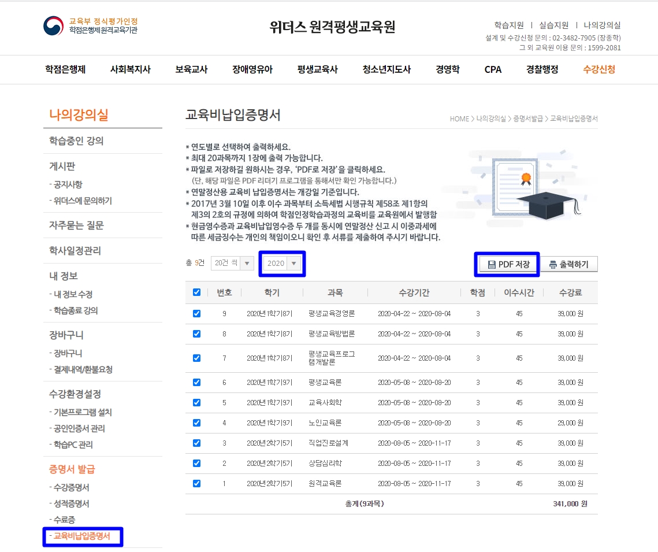Uncheck the row 9 평생교육경영론 checkbox

pyautogui.click(x=196, y=313)
